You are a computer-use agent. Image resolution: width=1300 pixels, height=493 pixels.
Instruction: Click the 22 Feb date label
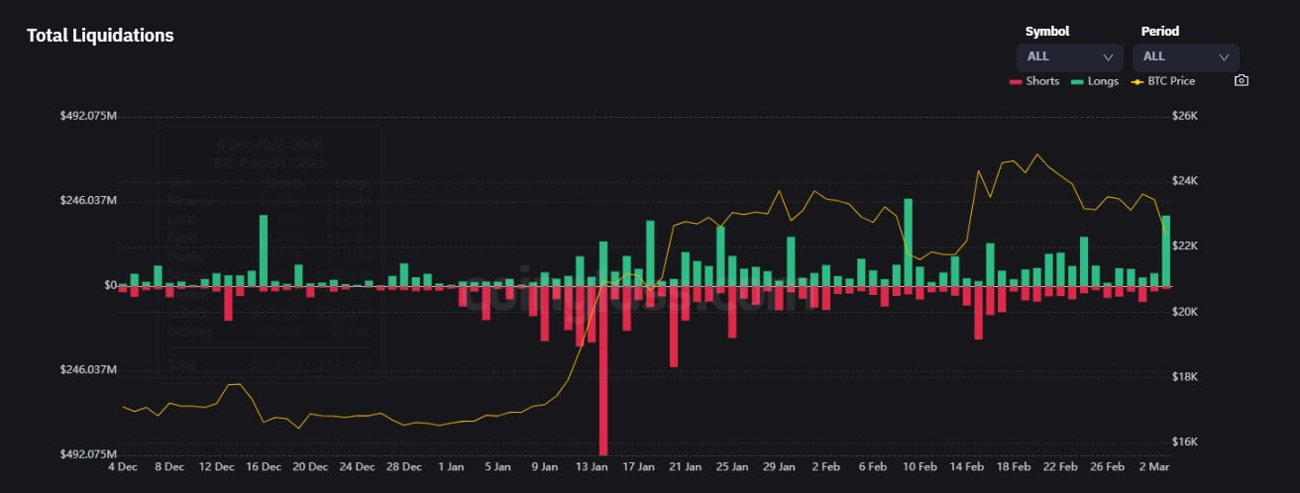click(x=1061, y=465)
